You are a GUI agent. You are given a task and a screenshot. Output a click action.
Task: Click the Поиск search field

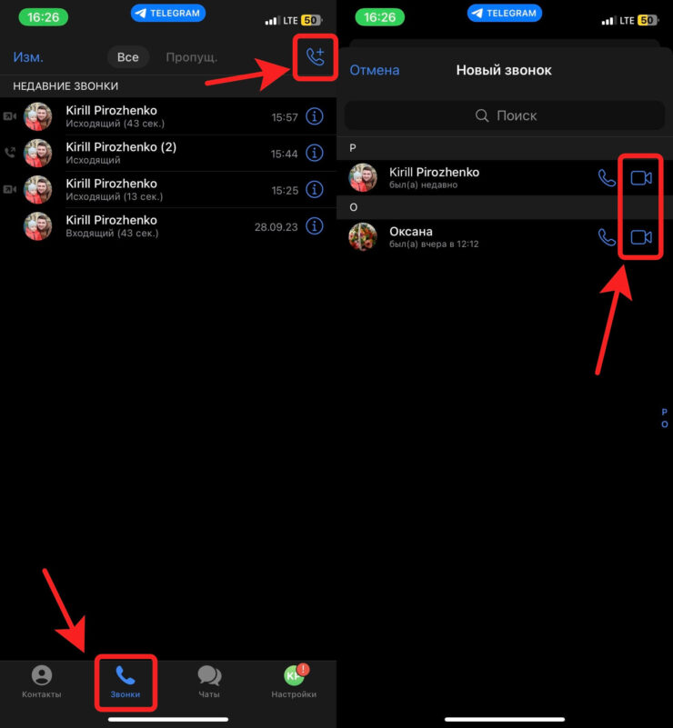[x=505, y=115]
